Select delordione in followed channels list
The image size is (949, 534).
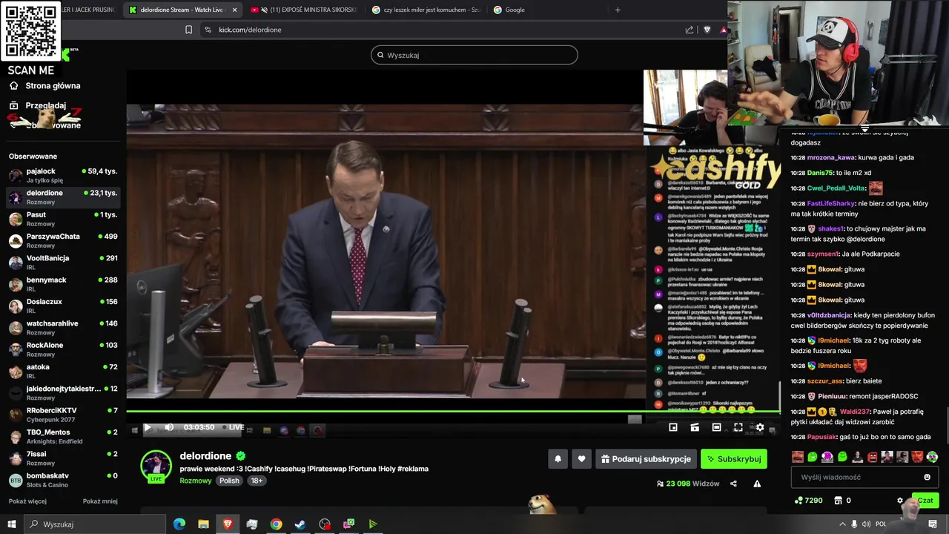[x=63, y=197]
